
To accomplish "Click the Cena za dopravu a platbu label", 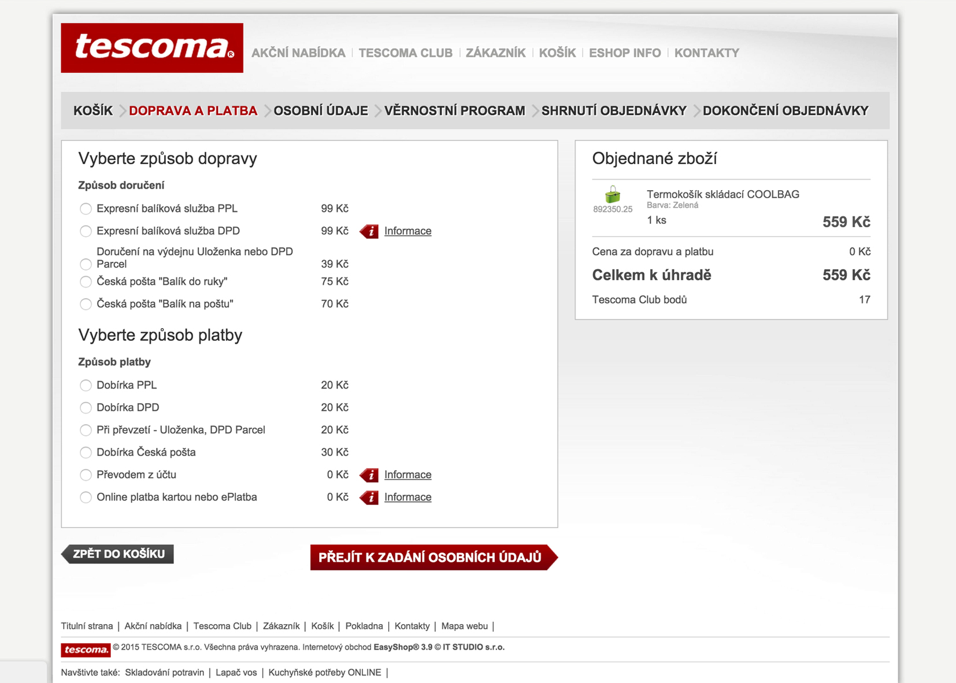I will (x=653, y=252).
